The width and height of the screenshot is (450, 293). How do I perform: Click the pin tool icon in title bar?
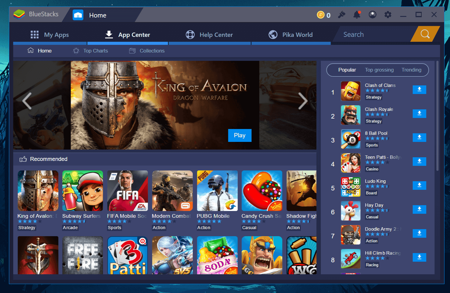[x=342, y=15]
